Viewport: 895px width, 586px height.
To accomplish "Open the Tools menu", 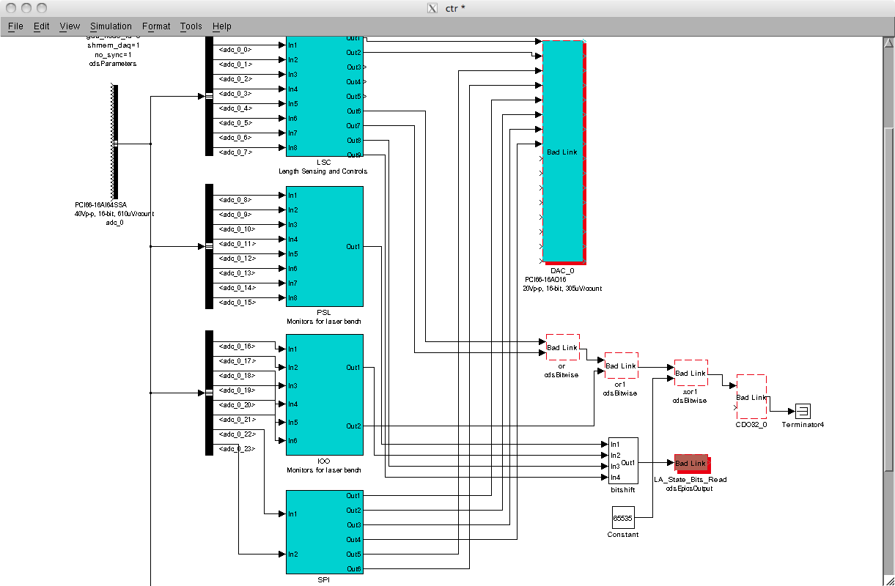I will (191, 26).
